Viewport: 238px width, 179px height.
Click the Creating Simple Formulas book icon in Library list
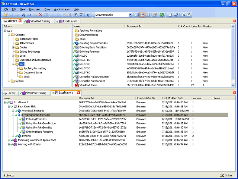coord(77,43)
